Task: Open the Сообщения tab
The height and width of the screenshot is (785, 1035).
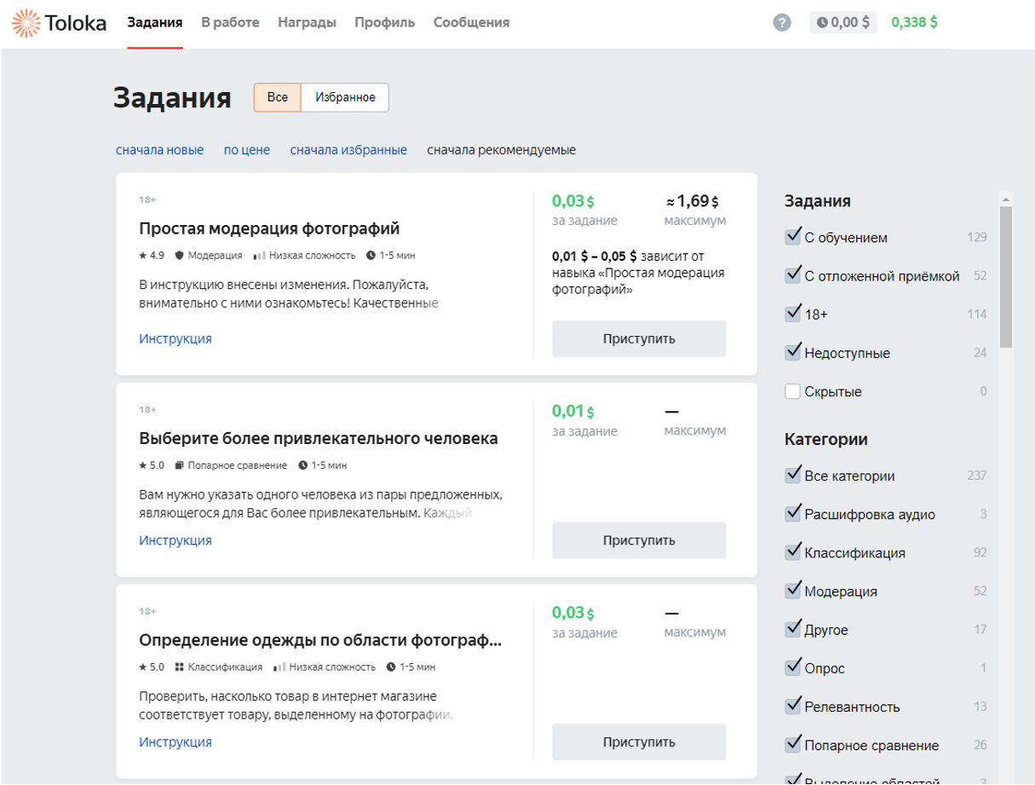Action: (x=471, y=23)
